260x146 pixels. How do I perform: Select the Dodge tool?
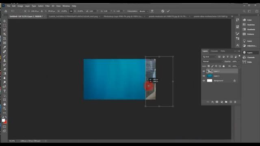4,82
